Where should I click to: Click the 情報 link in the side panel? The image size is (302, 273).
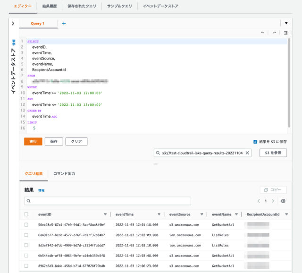pos(14,43)
